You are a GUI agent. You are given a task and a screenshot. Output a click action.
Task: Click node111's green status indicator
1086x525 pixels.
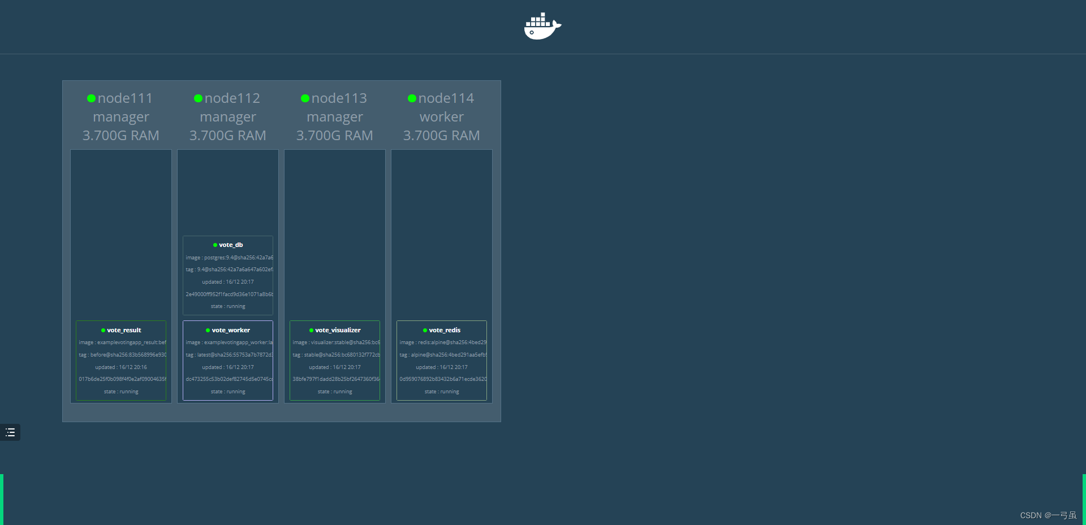tap(91, 98)
